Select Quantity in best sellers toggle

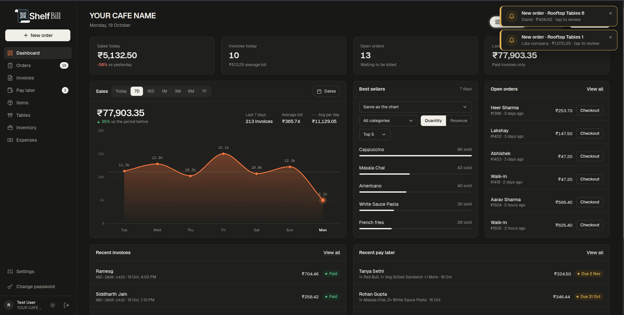click(433, 121)
